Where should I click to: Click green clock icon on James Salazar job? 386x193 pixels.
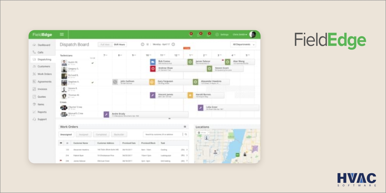pos(190,62)
